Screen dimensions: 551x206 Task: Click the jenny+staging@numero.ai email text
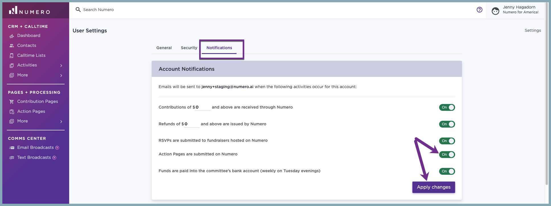click(x=227, y=87)
